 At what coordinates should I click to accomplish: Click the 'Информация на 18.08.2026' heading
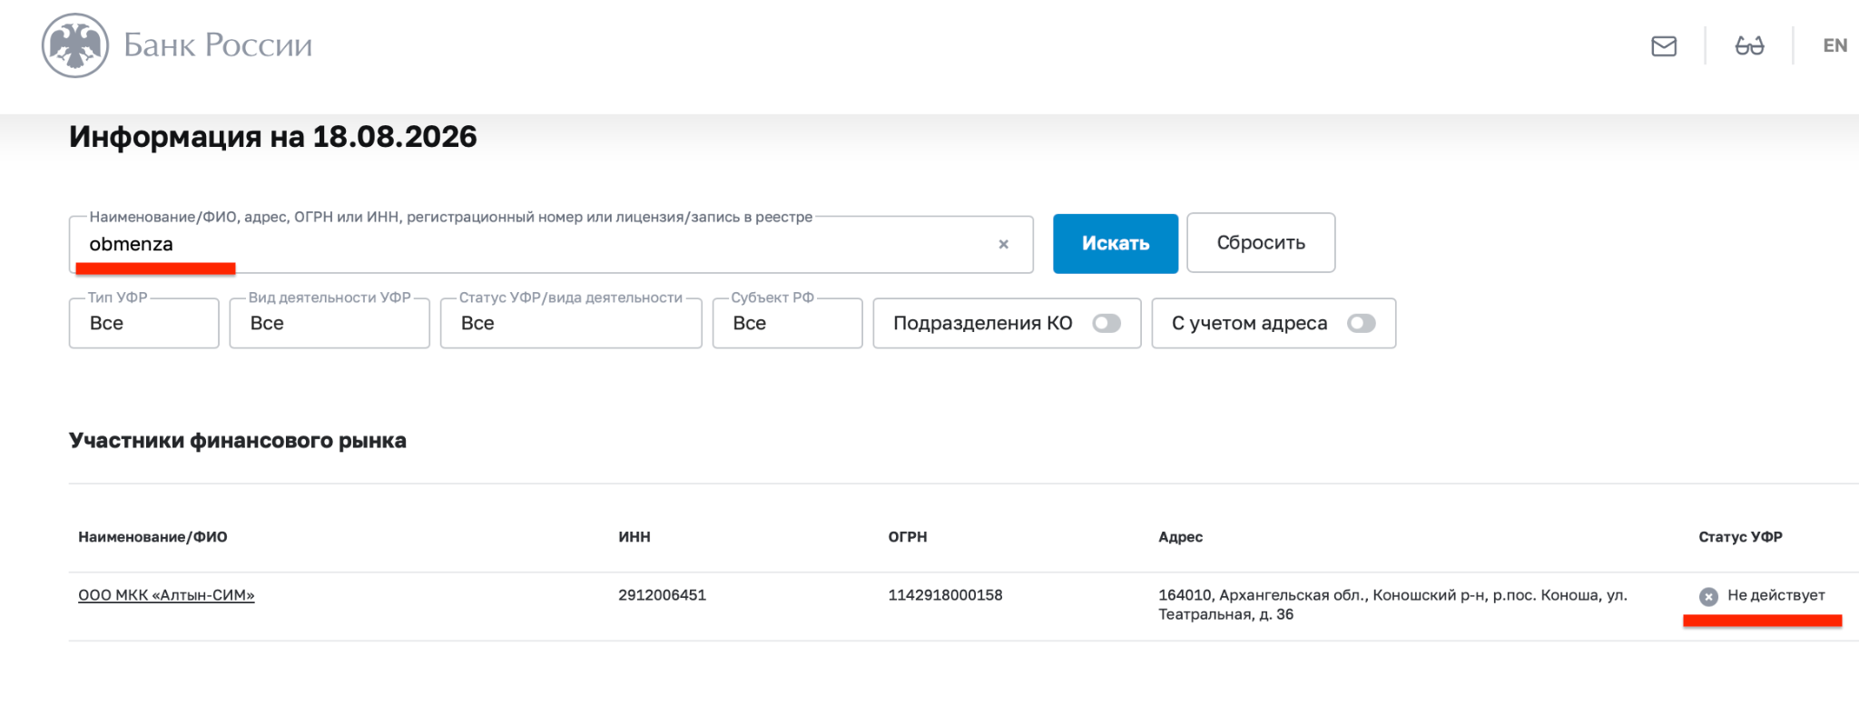coord(273,137)
